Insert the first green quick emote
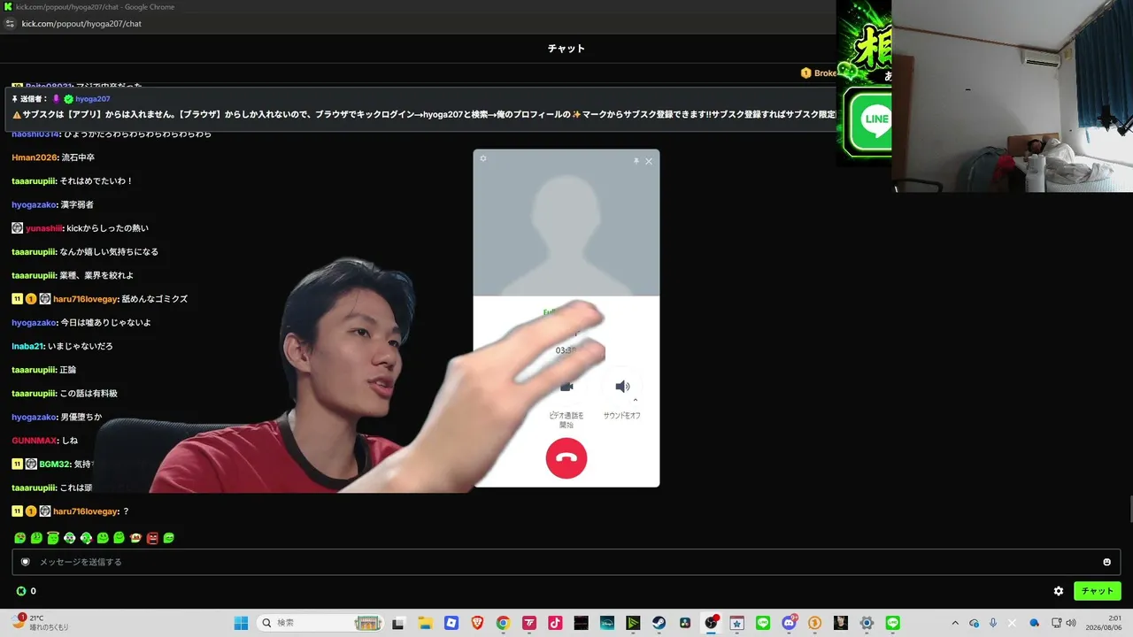Viewport: 1133px width, 637px height. 19,538
